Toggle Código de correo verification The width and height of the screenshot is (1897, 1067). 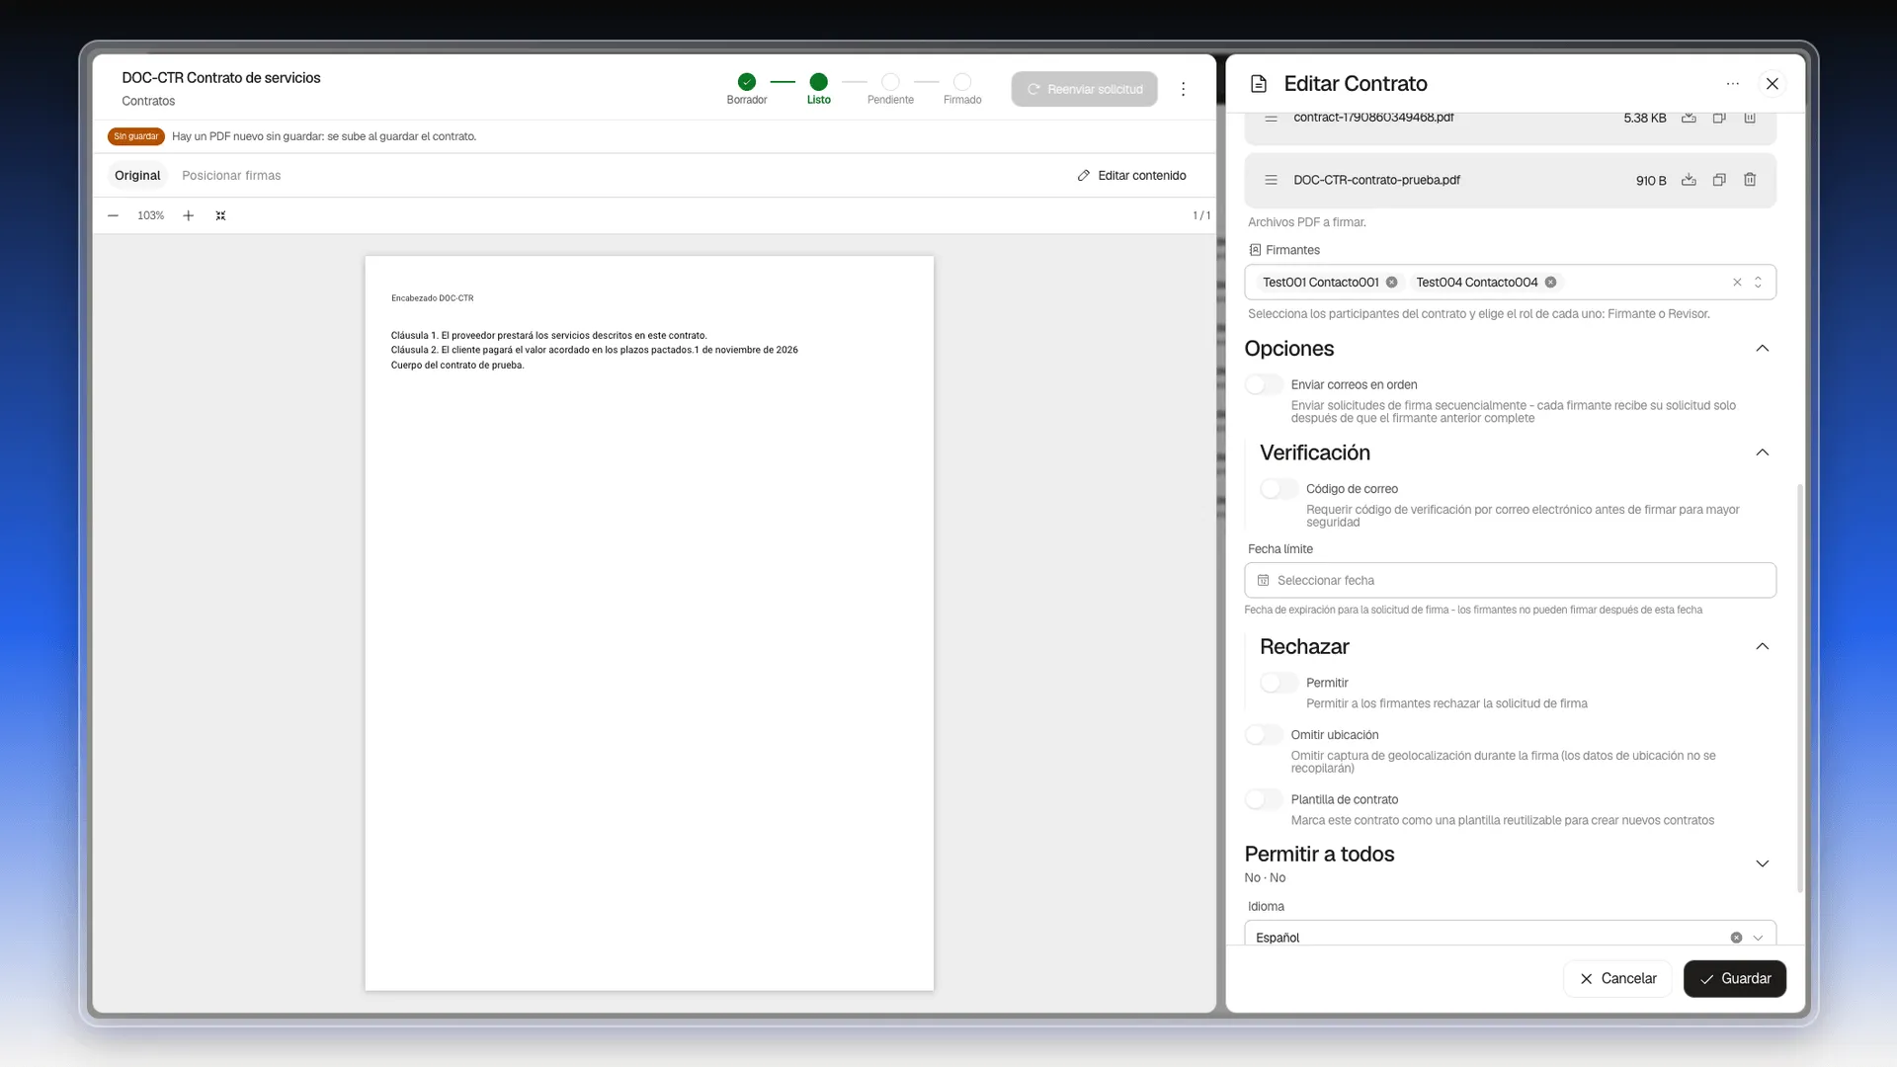[1278, 489]
